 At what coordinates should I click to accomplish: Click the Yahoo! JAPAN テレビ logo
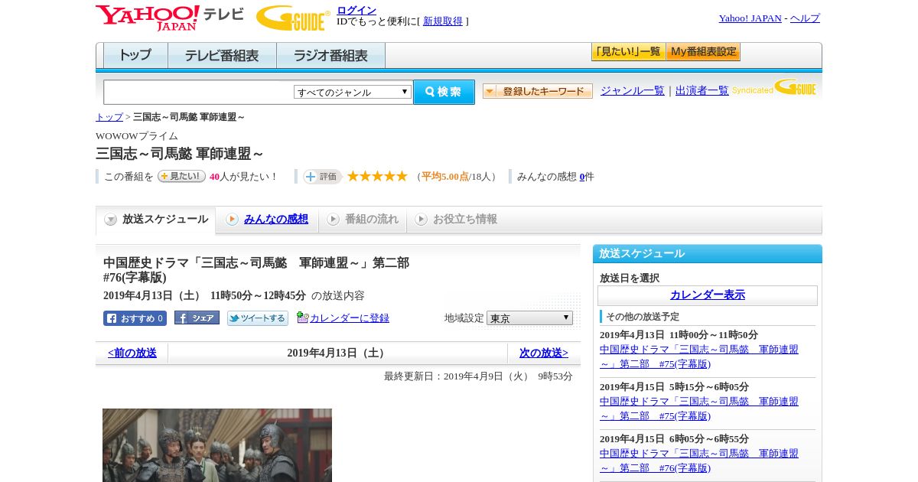tap(170, 18)
